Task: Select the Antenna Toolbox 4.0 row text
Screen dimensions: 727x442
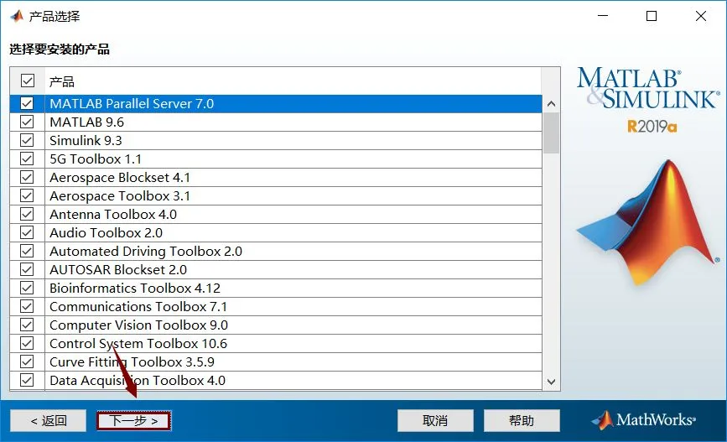Action: tap(113, 214)
